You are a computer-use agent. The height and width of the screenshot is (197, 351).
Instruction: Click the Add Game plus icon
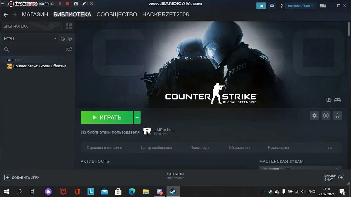(x=7, y=178)
